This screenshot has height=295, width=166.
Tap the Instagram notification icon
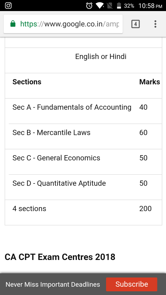(8, 6)
